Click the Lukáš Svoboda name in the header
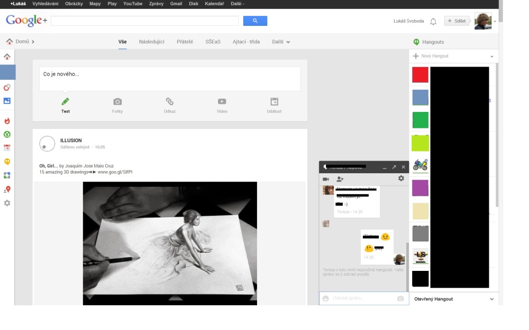Screen dimensions: 529x330 tap(408, 21)
